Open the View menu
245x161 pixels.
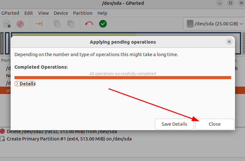43,13
